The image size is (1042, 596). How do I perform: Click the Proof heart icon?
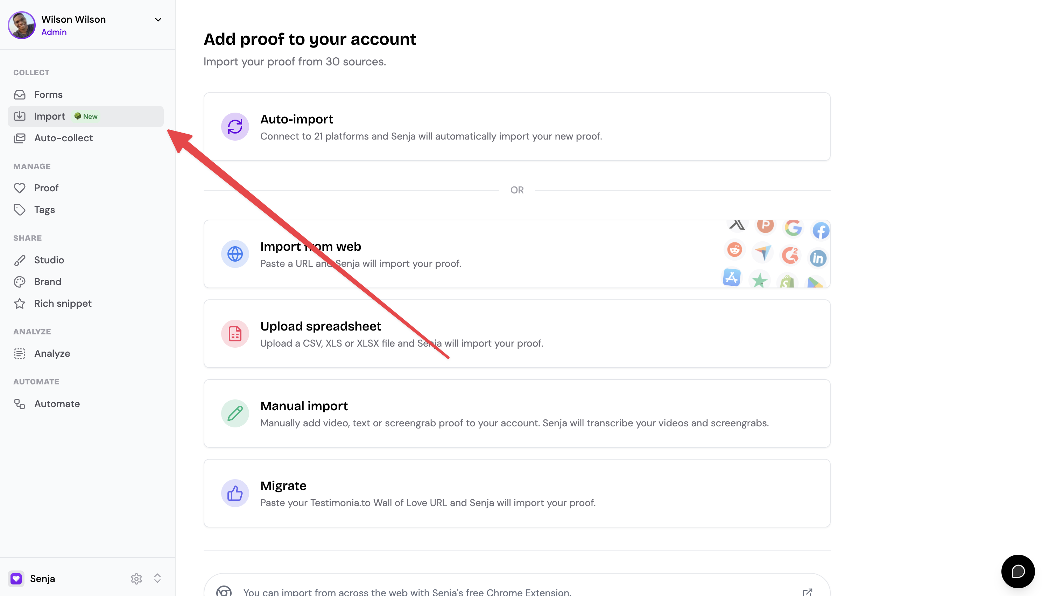pos(19,188)
